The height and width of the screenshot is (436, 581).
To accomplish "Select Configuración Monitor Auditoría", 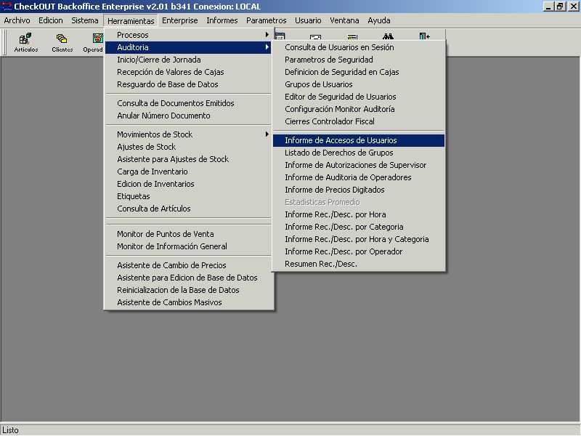I will 359,109.
